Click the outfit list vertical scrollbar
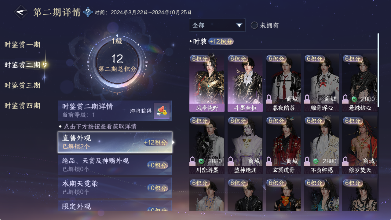 tap(378, 70)
